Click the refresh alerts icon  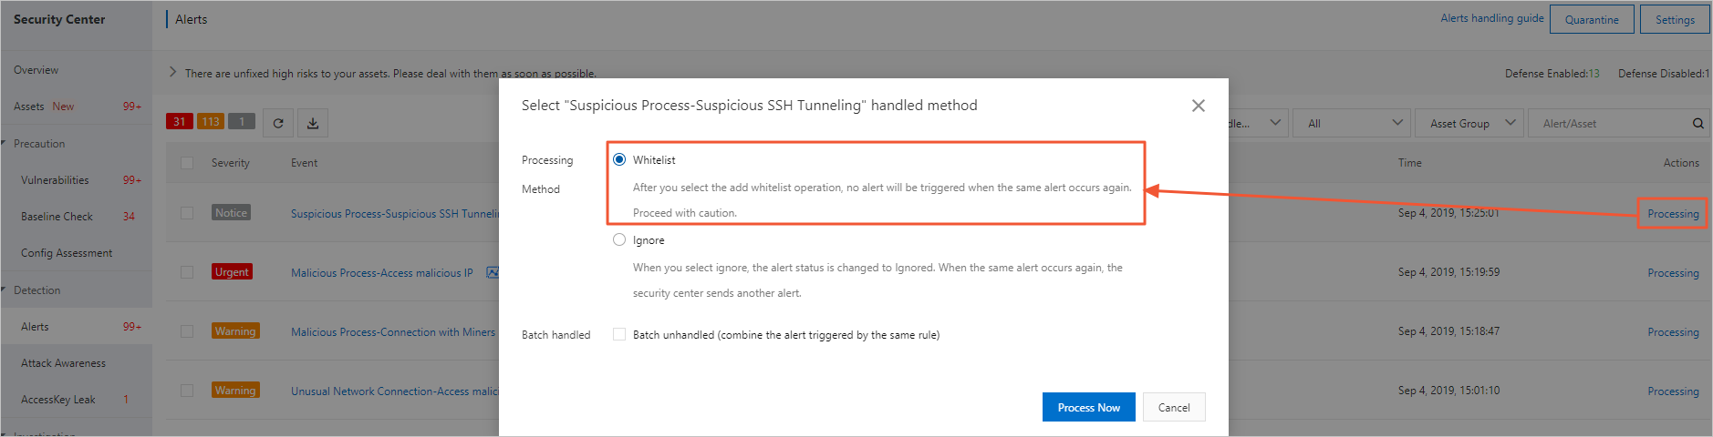coord(278,123)
